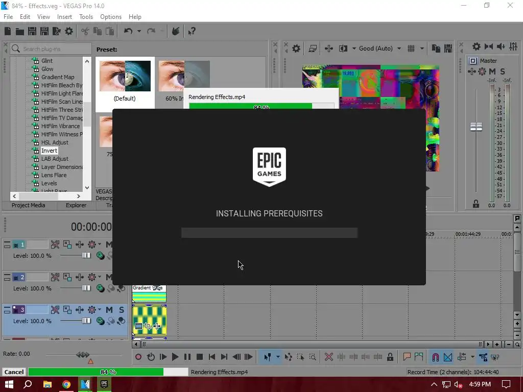Screen dimensions: 523x392
Task: Open Master bus audio properties gear
Action: pyautogui.click(x=477, y=46)
